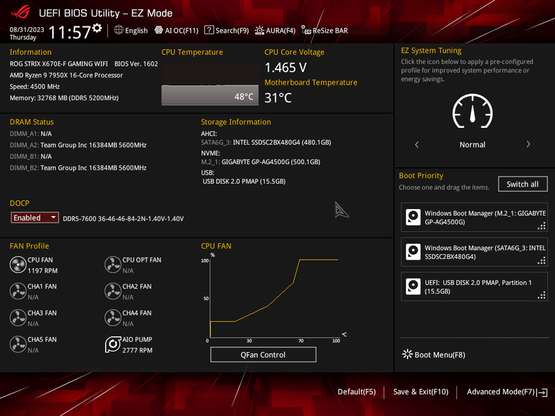
Task: Click Speed 4500 MHz info line
Action: tap(35, 86)
